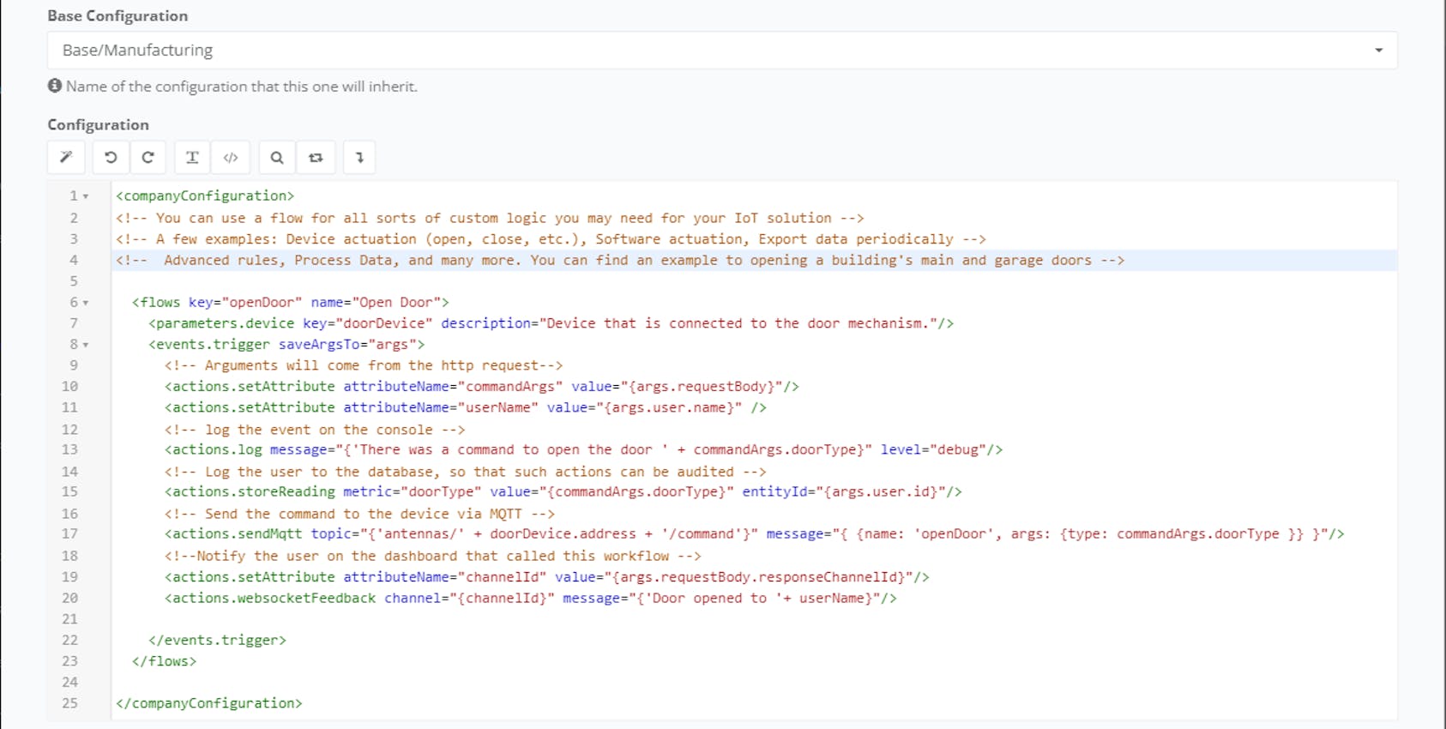Click the undo icon in editor toolbar
This screenshot has width=1446, height=729.
tap(111, 158)
